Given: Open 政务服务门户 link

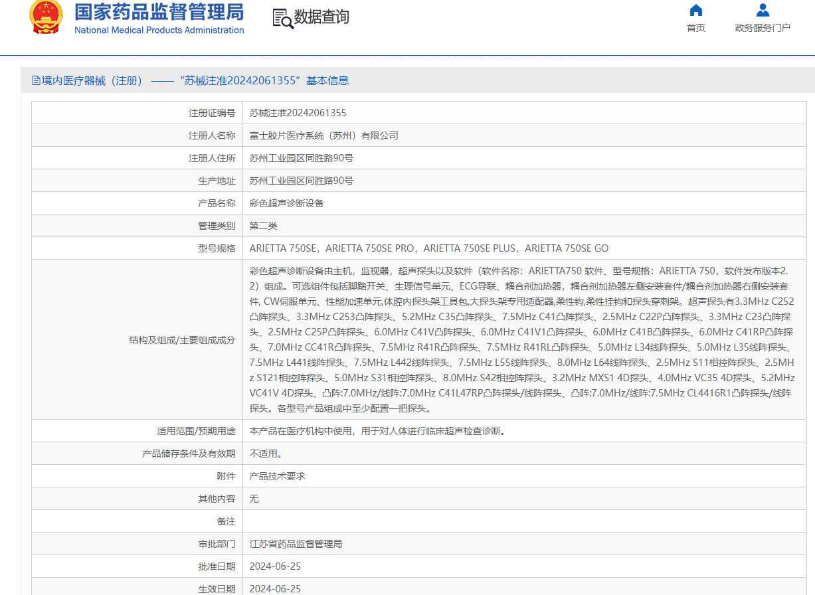Looking at the screenshot, I should point(763,28).
